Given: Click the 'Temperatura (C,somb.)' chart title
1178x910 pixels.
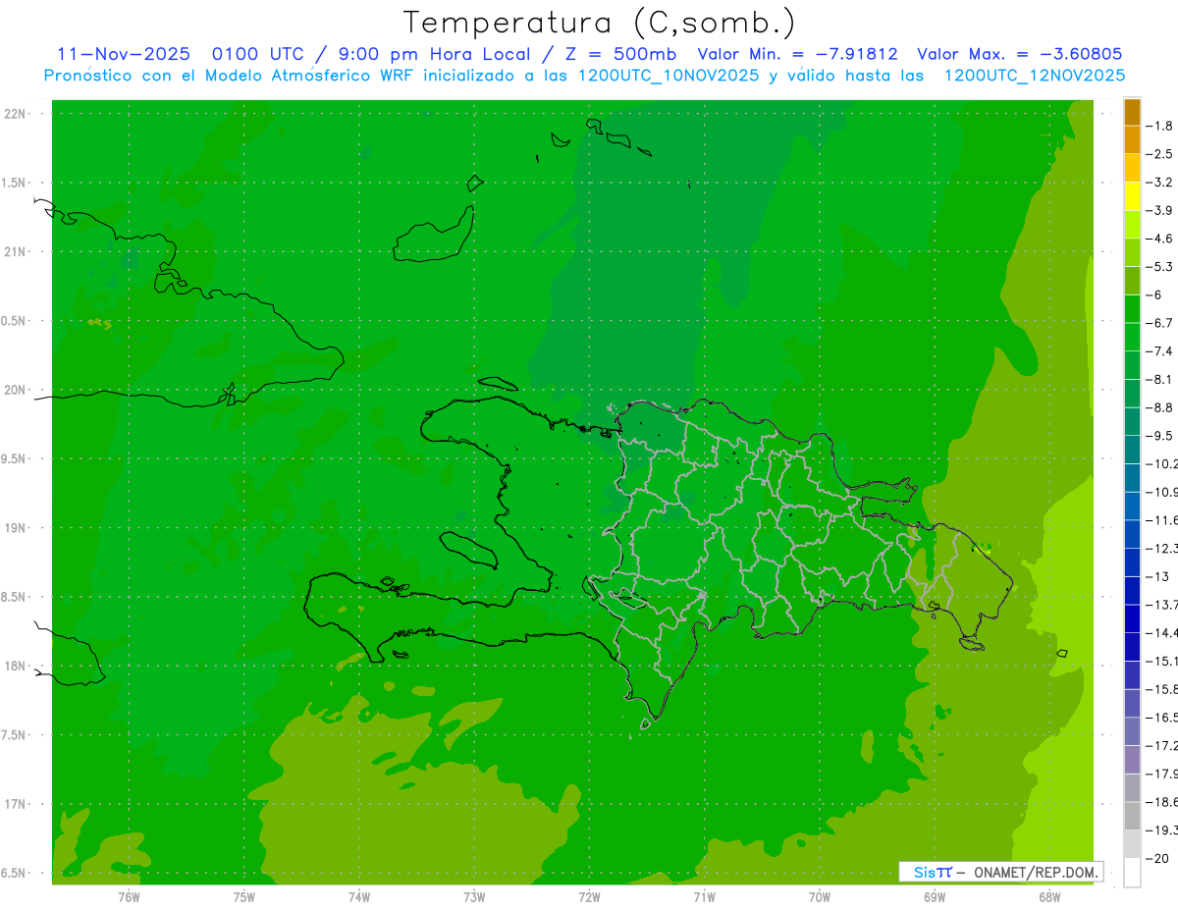Looking at the screenshot, I should tap(600, 23).
